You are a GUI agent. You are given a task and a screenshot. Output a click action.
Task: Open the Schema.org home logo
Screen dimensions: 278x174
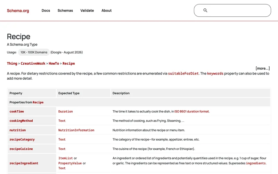[x=18, y=11]
